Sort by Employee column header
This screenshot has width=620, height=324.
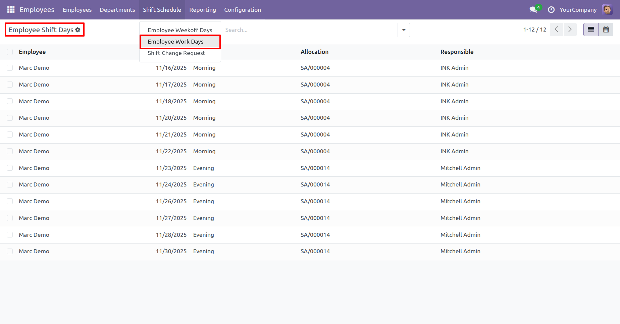(32, 52)
